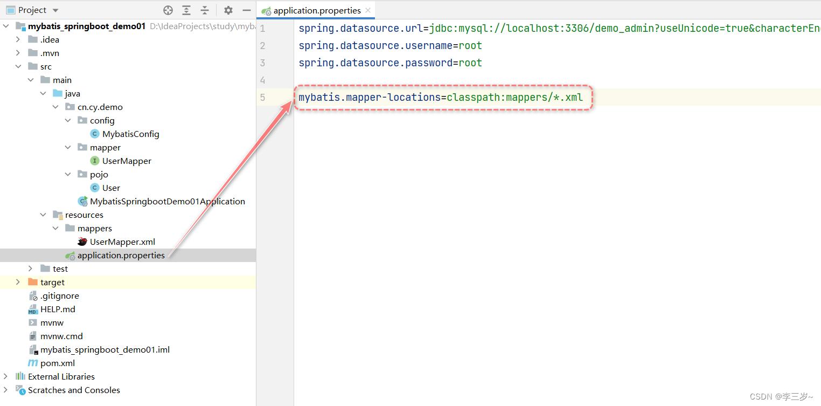Select pom.xml in the tree
821x406 pixels.
tap(58, 363)
